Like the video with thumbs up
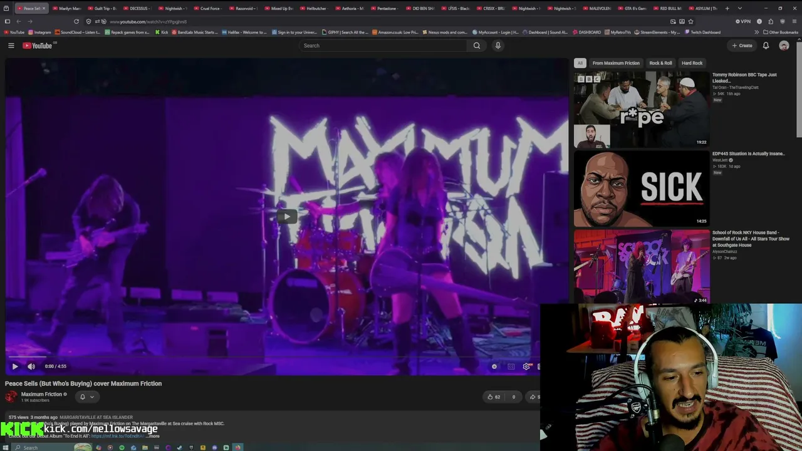 (494, 397)
